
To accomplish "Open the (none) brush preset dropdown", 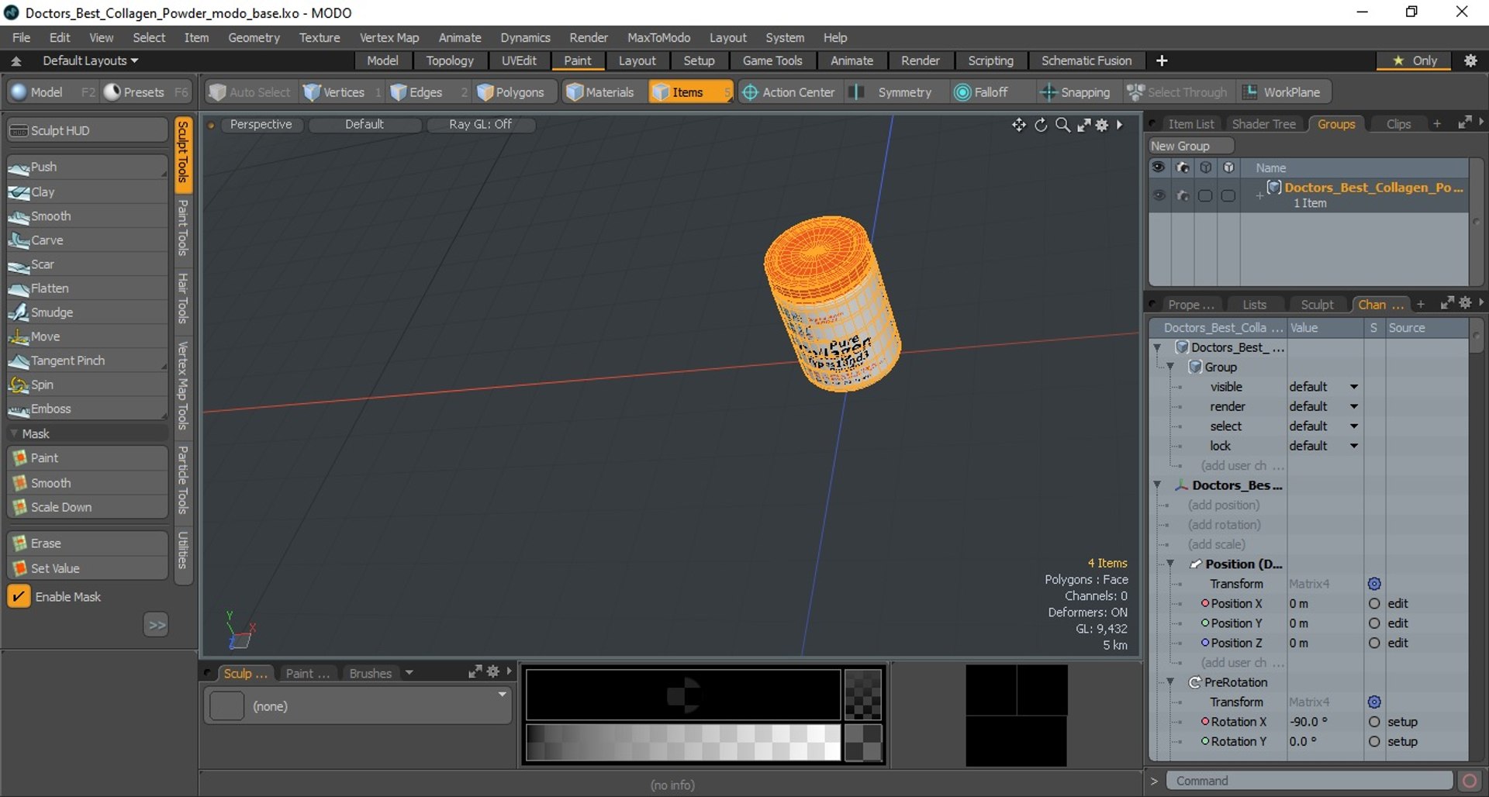I will (358, 706).
